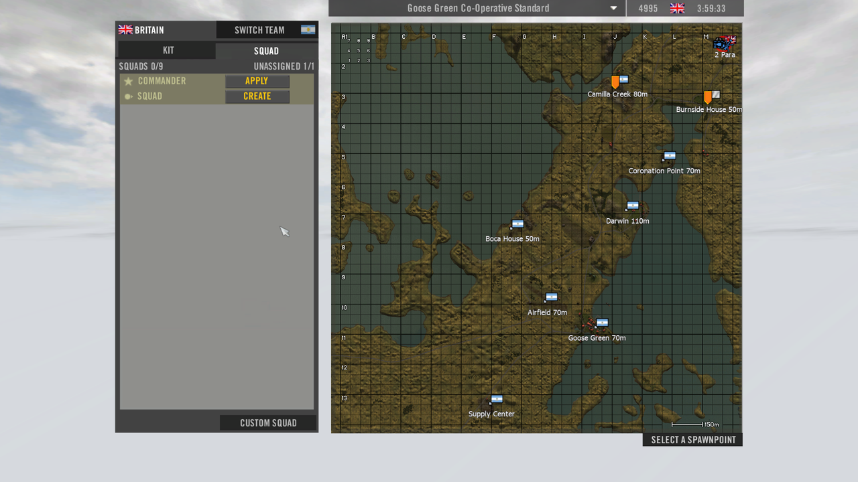Screen dimensions: 858x482
Task: Click the UK flag in top bar
Action: tap(677, 9)
